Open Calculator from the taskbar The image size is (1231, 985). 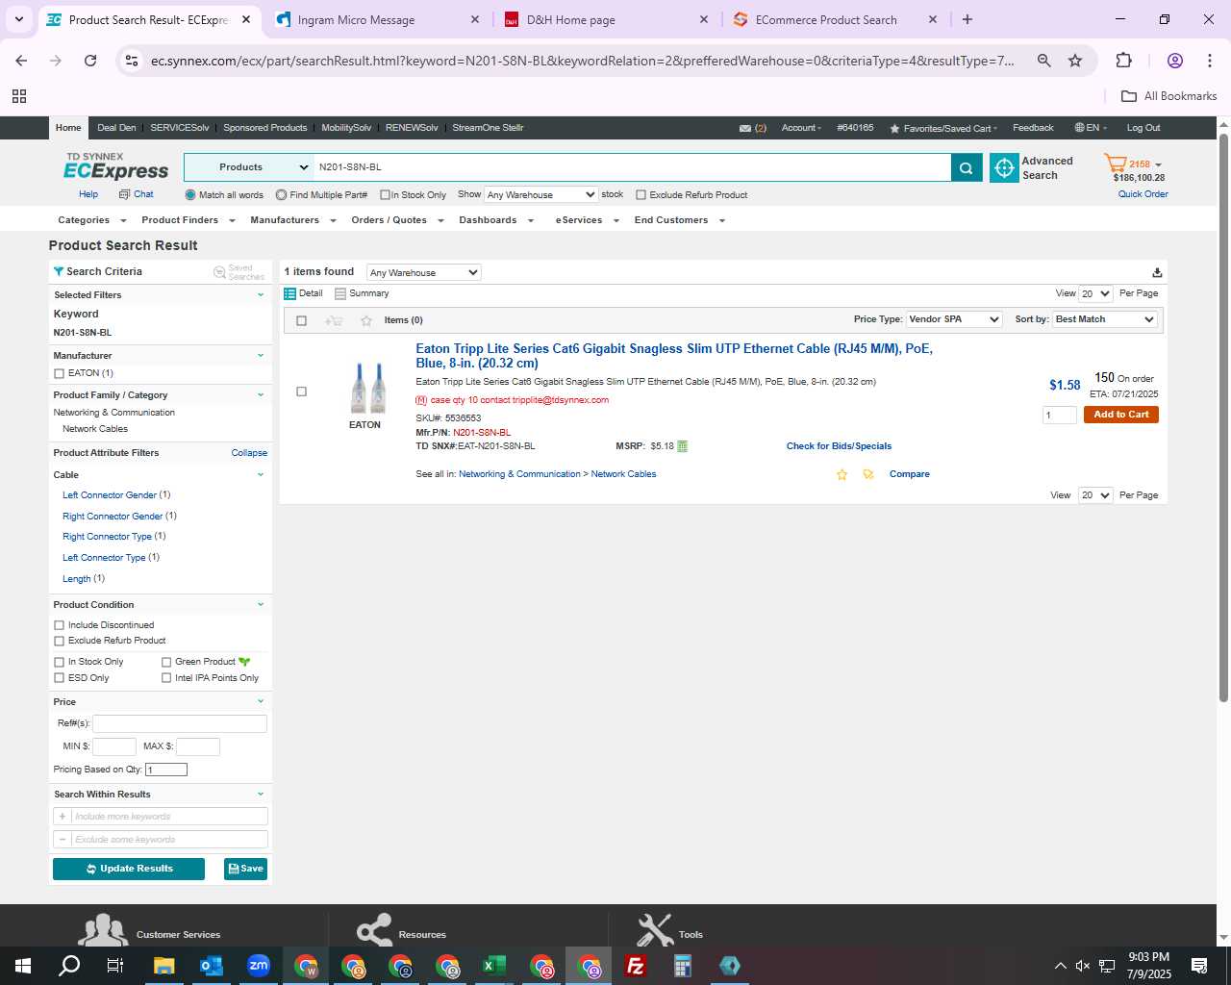(x=682, y=966)
